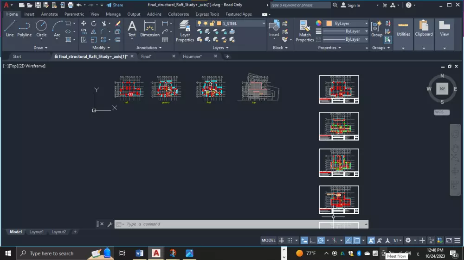Click the Erase tool icon
Image resolution: width=464 pixels, height=260 pixels.
click(x=118, y=23)
